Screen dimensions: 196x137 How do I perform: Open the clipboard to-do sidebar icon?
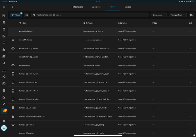coord(4,90)
